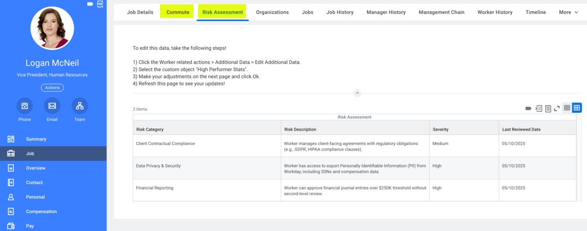Switch to the compact grid view toggle
Image resolution: width=587 pixels, height=231 pixels.
click(567, 108)
